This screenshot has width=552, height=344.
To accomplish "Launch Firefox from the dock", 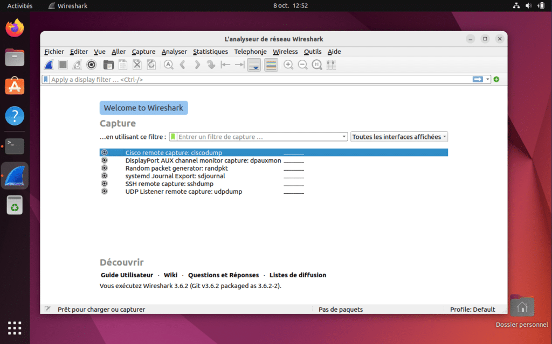I will [x=15, y=28].
